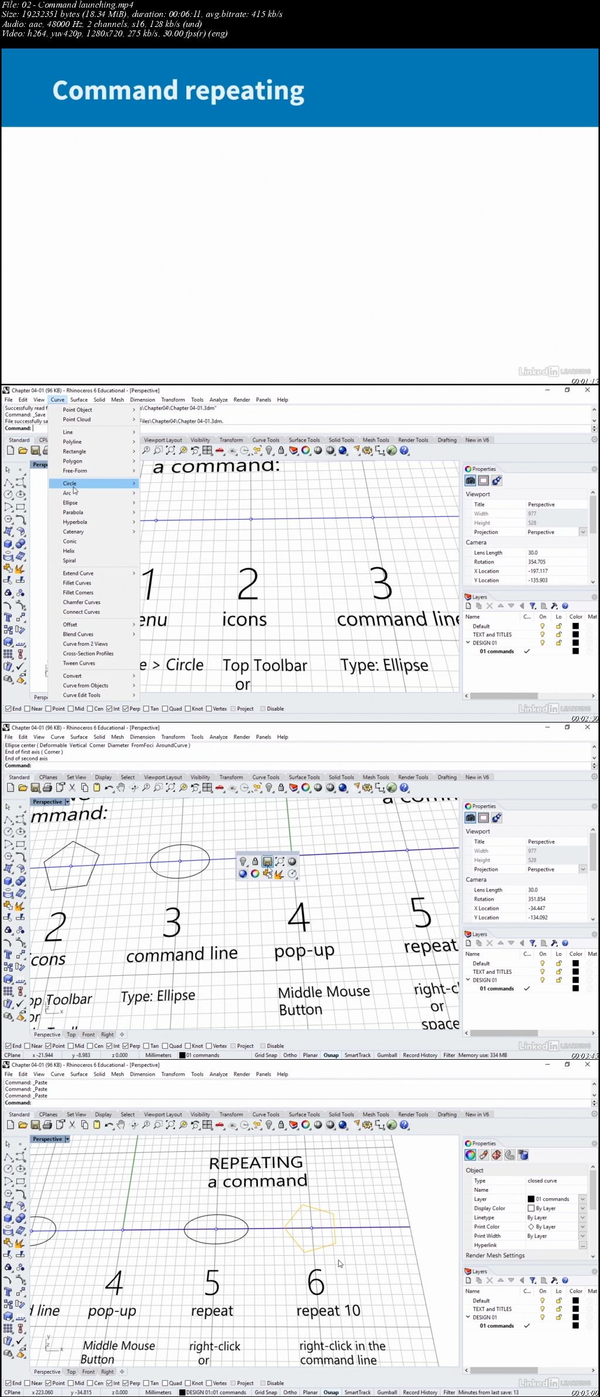Click the Save disk icon in the floating pop-up toolbar
Viewport: 600px width, 1397px height.
pos(267,862)
